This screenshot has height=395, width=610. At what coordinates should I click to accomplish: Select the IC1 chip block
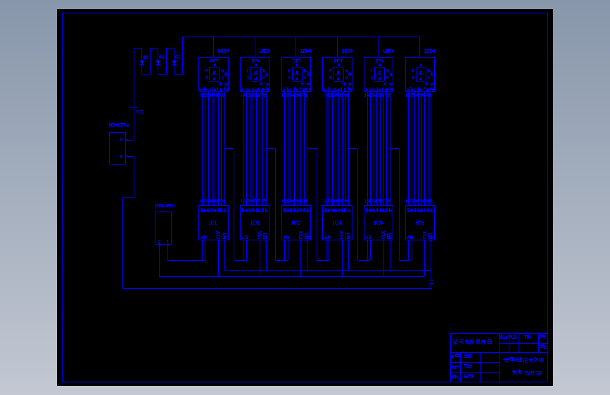pyautogui.click(x=214, y=223)
